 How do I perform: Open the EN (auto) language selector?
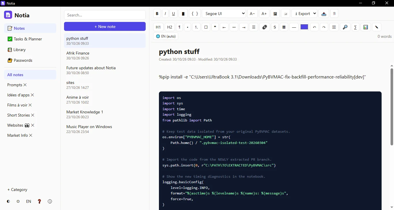click(166, 36)
